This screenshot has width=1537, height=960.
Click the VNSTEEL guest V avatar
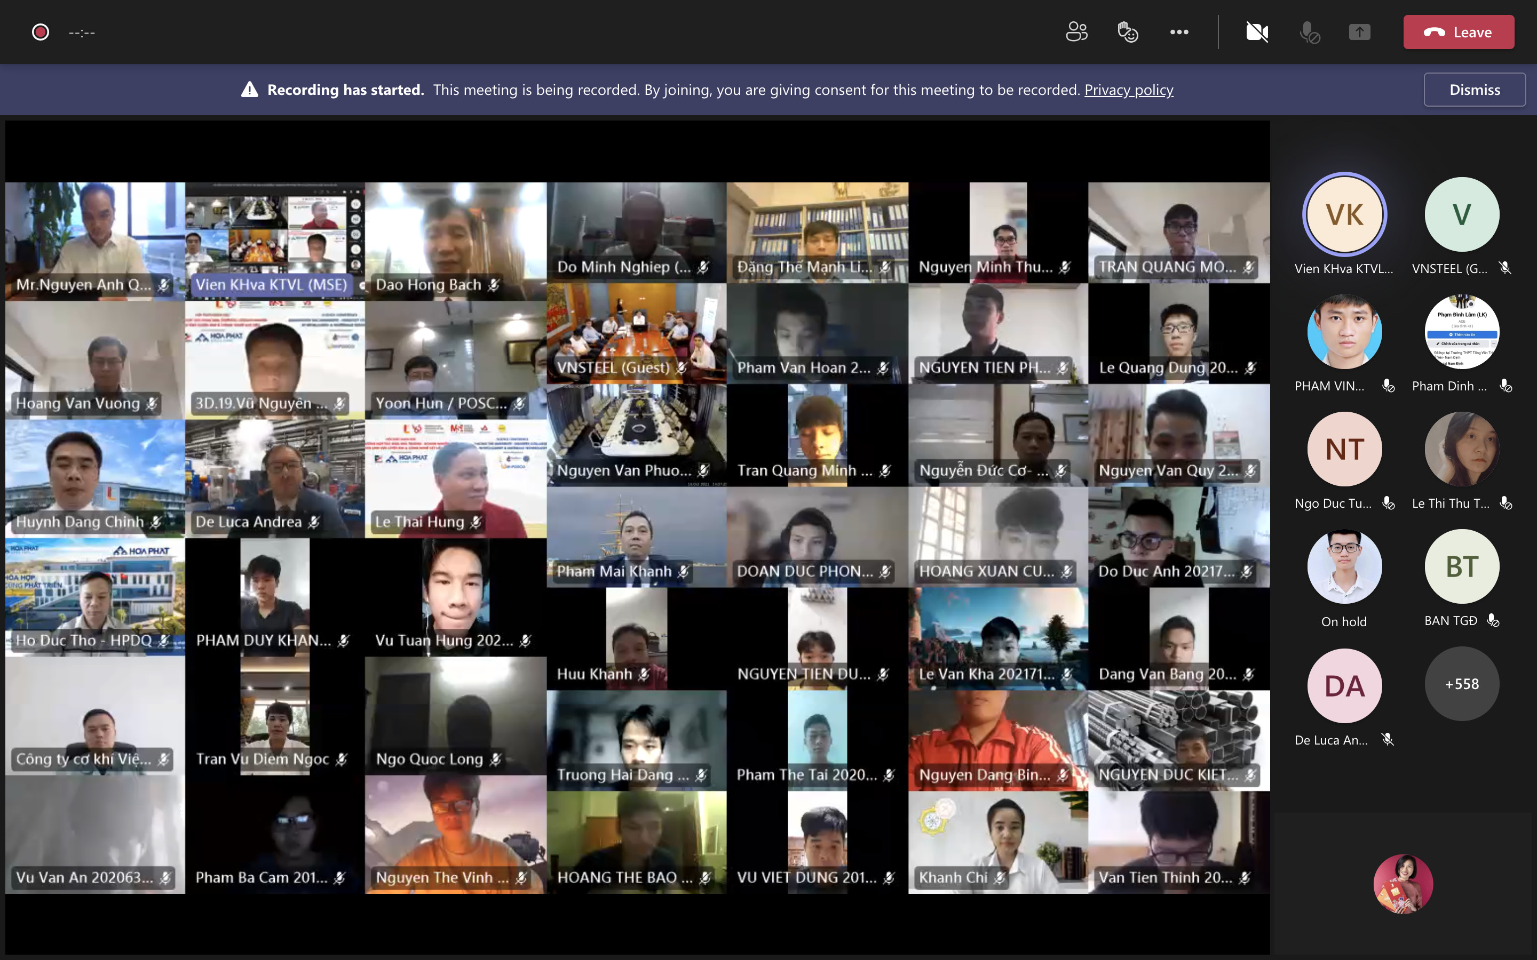pos(1461,214)
